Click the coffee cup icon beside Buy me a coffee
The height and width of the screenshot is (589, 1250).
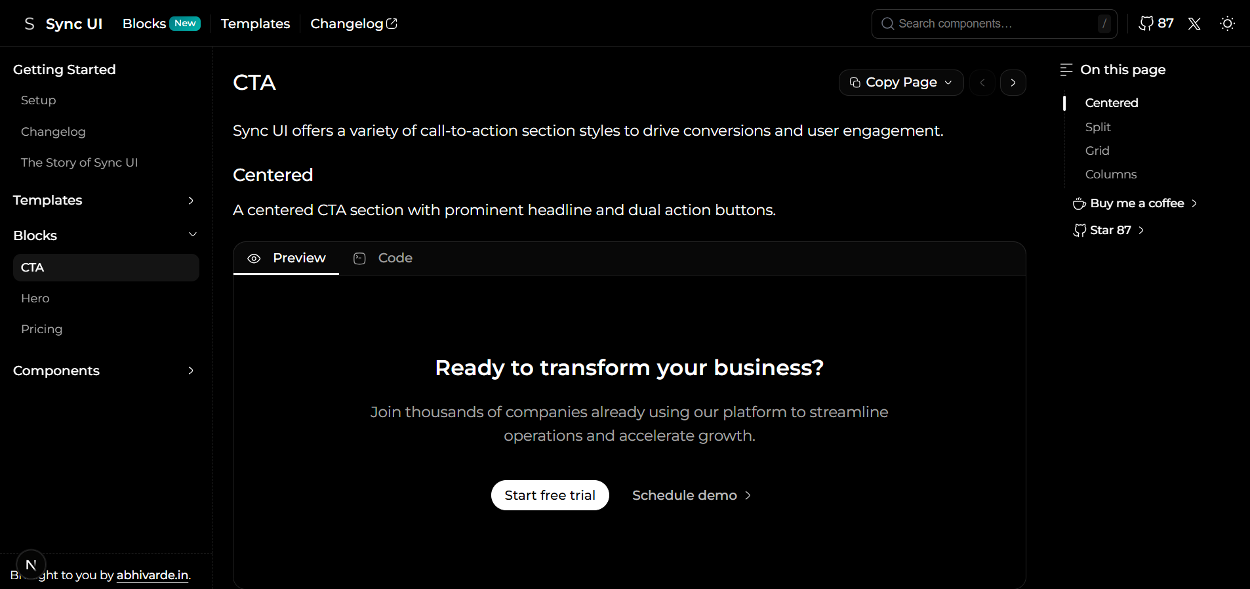(1078, 203)
